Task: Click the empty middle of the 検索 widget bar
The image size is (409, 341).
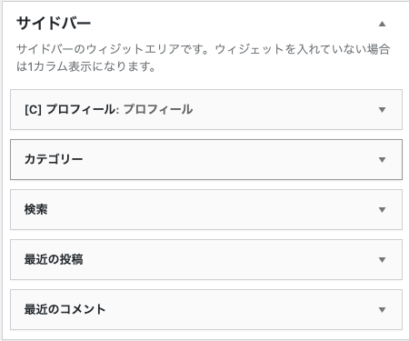Action: (212, 210)
